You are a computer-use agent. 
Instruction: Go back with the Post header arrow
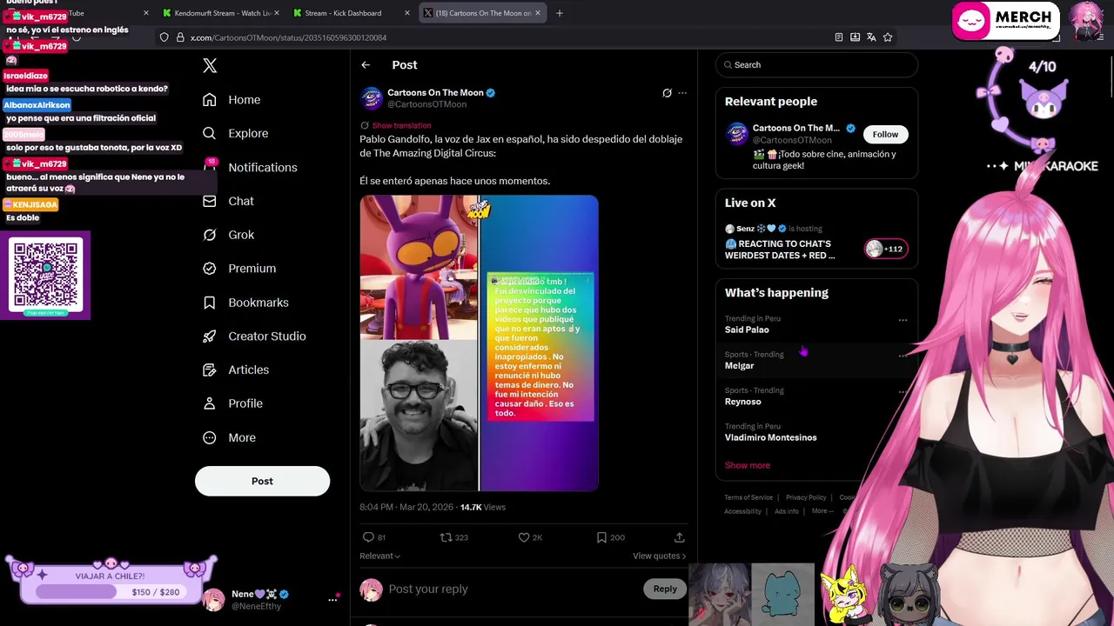366,65
